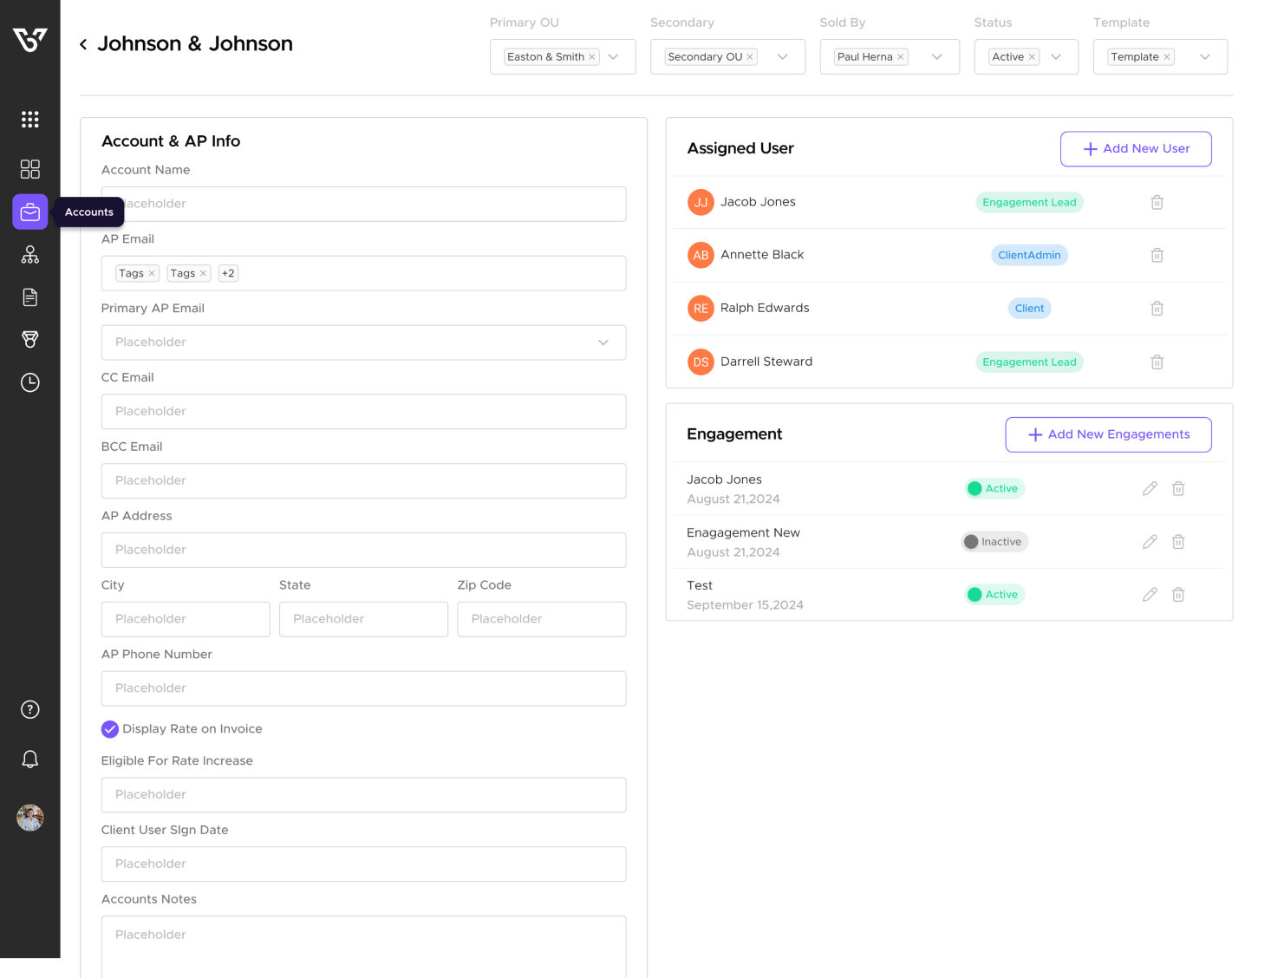1271x978 pixels.
Task: Select the Accounts sidebar menu item
Action: click(30, 212)
